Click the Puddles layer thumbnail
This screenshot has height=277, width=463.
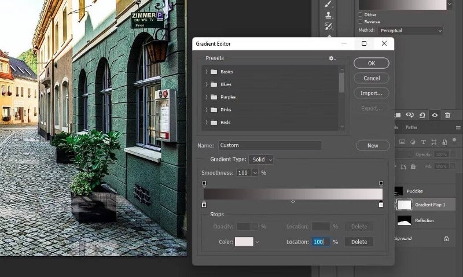399,191
